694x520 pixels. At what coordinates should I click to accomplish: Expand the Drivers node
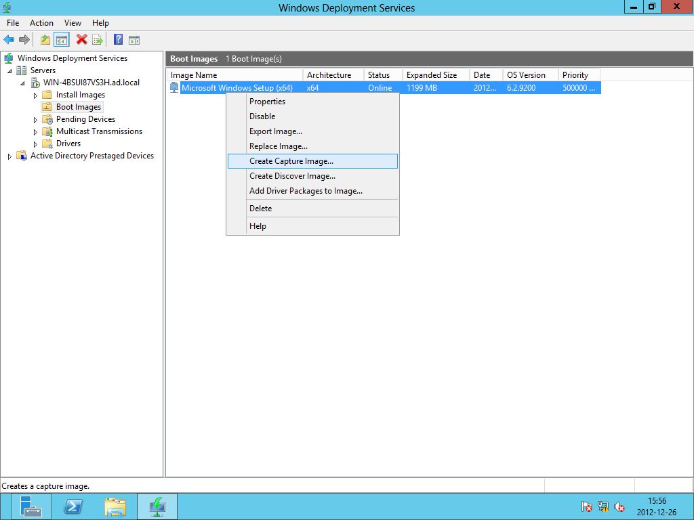point(35,144)
